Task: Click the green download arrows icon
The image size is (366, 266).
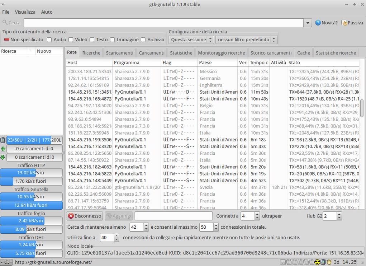Action: coord(3,157)
